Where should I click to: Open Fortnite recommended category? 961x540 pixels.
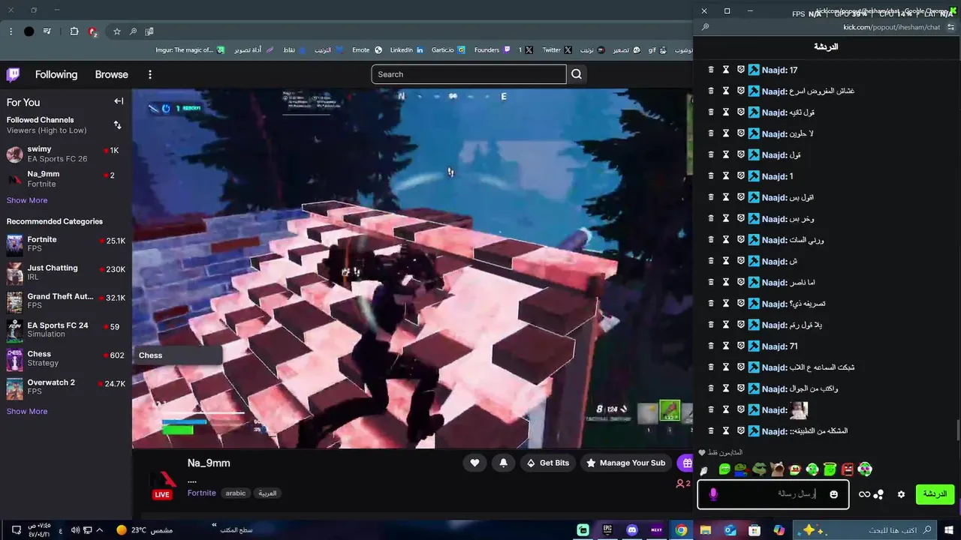pos(66,244)
